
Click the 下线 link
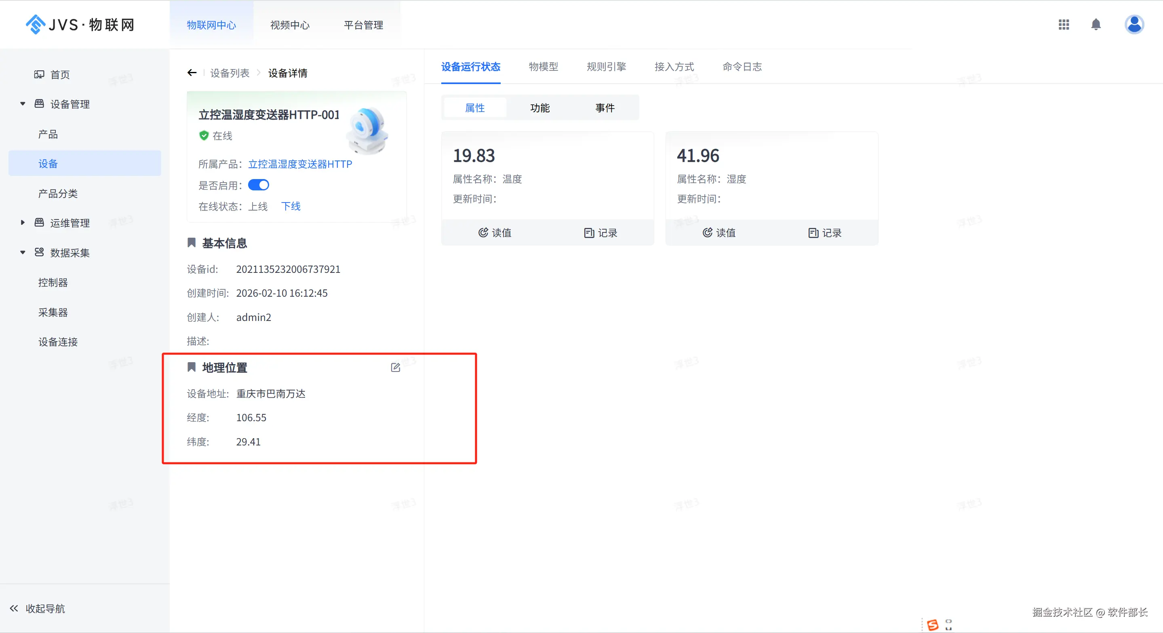tap(291, 206)
